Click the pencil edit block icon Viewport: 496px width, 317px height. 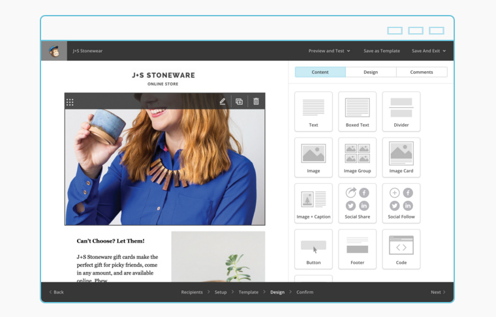223,102
